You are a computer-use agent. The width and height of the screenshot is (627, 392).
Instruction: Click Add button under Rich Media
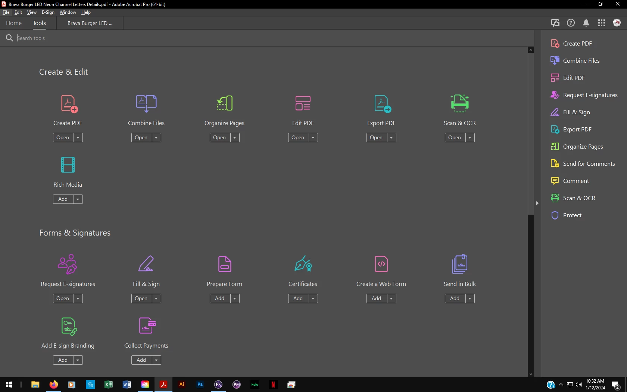(63, 199)
